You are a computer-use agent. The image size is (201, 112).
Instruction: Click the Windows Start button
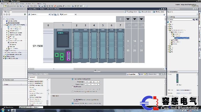click(3, 110)
